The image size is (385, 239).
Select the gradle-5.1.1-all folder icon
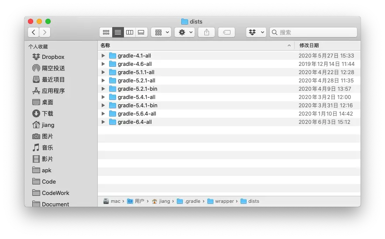coord(113,72)
